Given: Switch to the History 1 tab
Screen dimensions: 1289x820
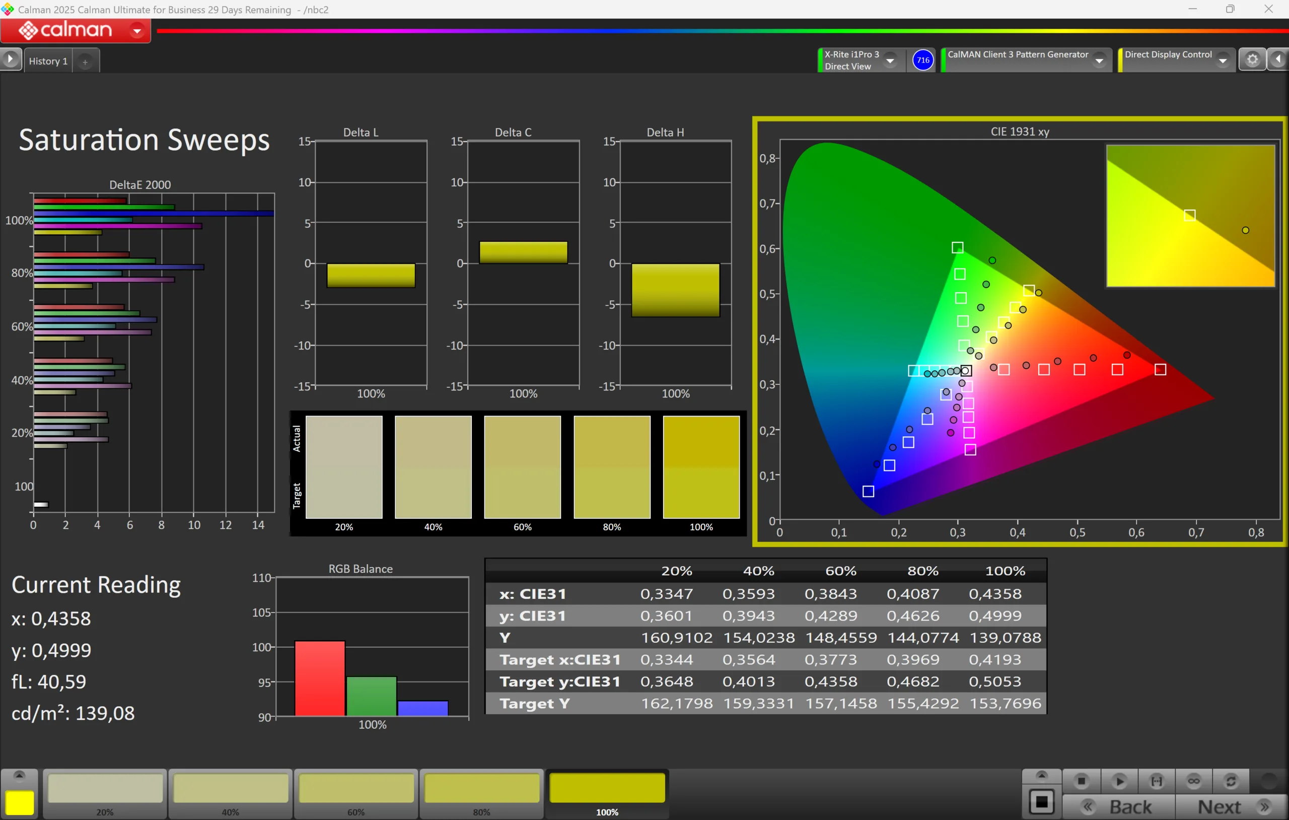Looking at the screenshot, I should point(48,61).
